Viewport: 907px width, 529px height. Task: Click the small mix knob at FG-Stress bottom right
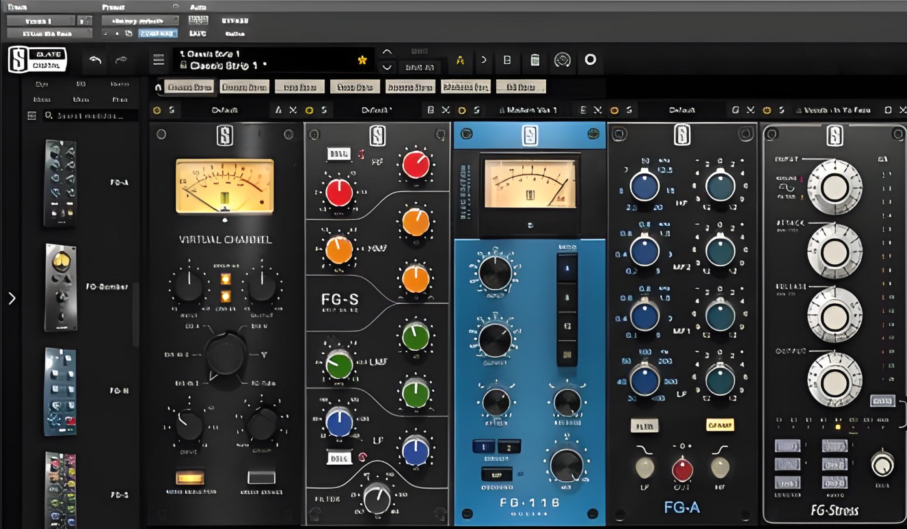(x=882, y=464)
